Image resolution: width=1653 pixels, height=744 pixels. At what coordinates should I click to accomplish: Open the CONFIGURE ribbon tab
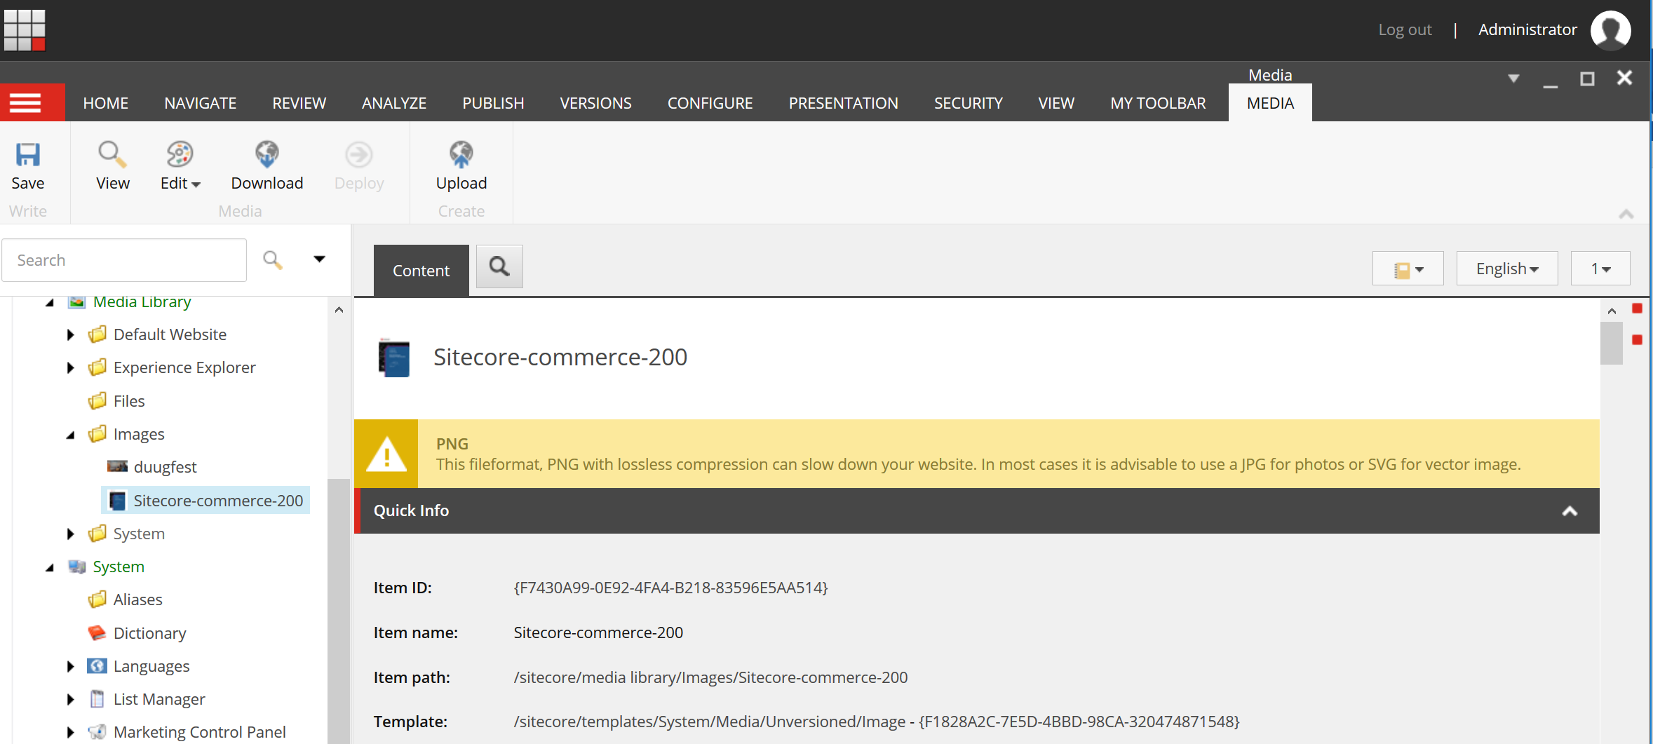tap(710, 103)
